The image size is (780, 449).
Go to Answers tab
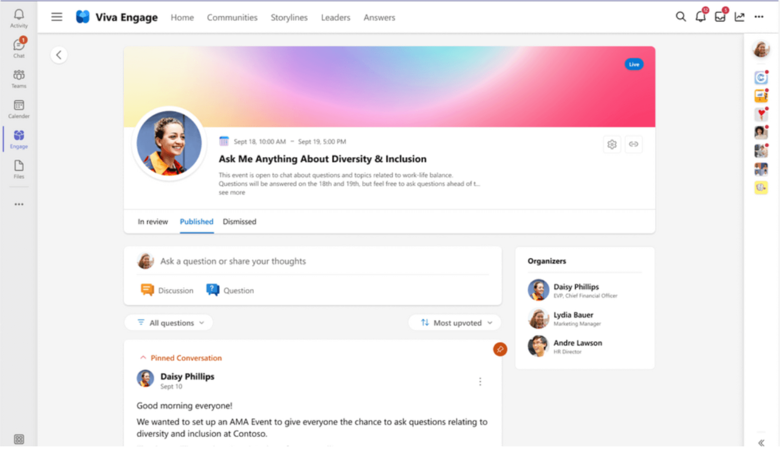(379, 18)
